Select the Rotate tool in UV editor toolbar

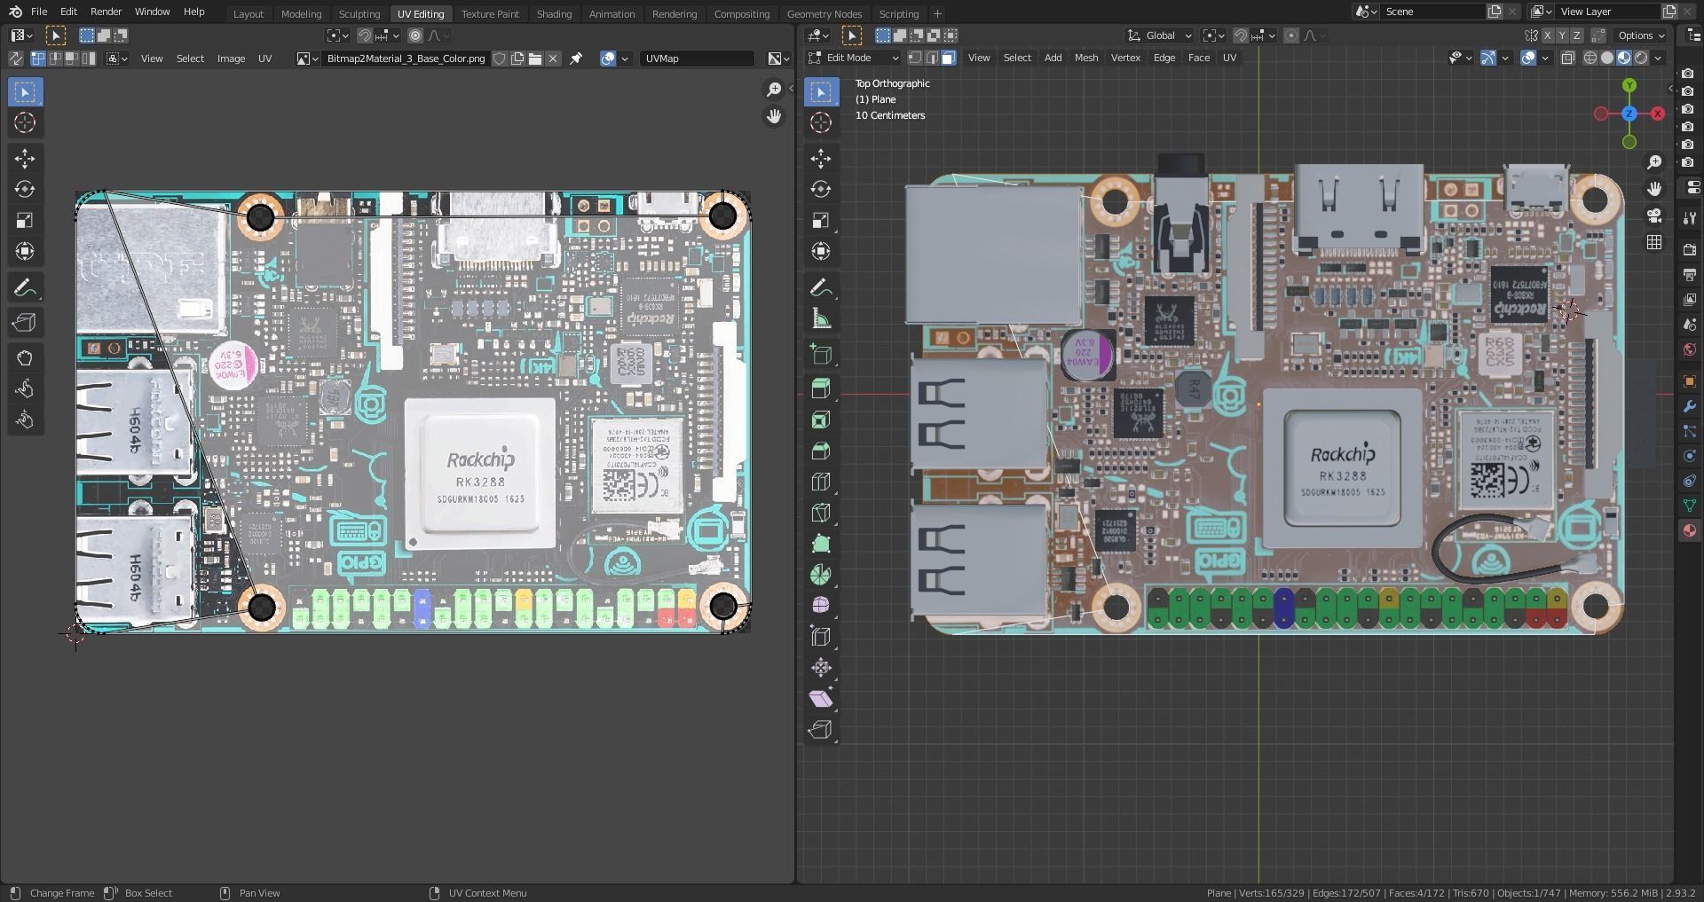tap(25, 190)
